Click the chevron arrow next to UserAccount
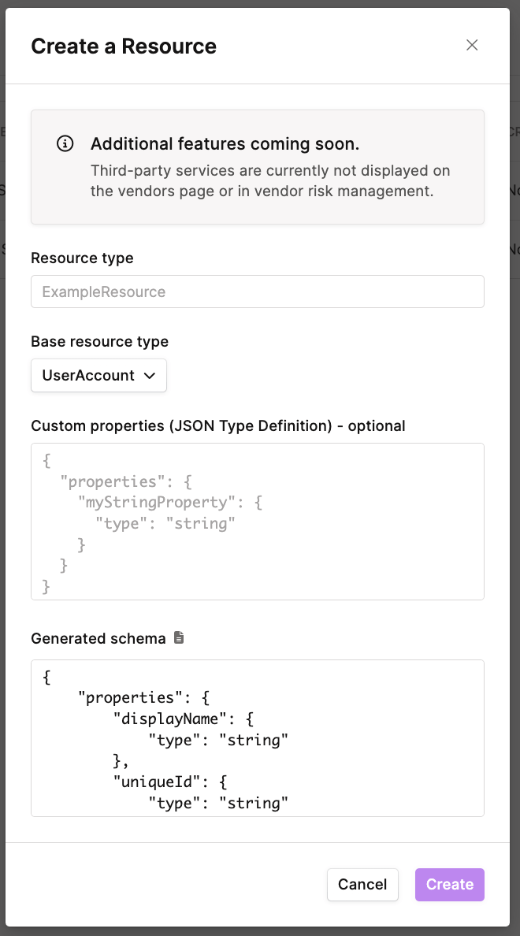The image size is (520, 936). pyautogui.click(x=150, y=376)
